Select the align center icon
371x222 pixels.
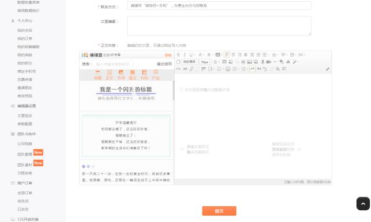click(x=233, y=55)
